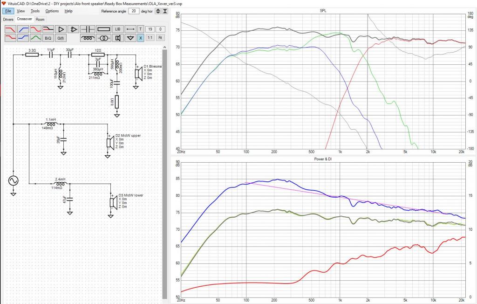477x304 pixels.
Task: Add a BiQ biquad block
Action: tap(48, 38)
